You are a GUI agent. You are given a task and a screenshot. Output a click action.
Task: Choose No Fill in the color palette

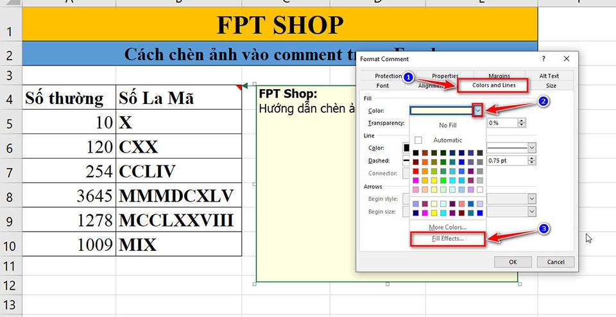[x=448, y=125]
